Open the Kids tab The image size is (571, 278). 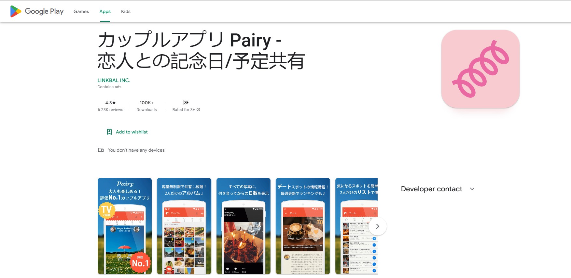click(126, 11)
